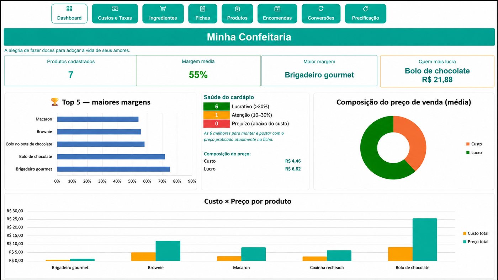Click the orange Brownie cost column
The width and height of the screenshot is (498, 280).
tap(143, 257)
